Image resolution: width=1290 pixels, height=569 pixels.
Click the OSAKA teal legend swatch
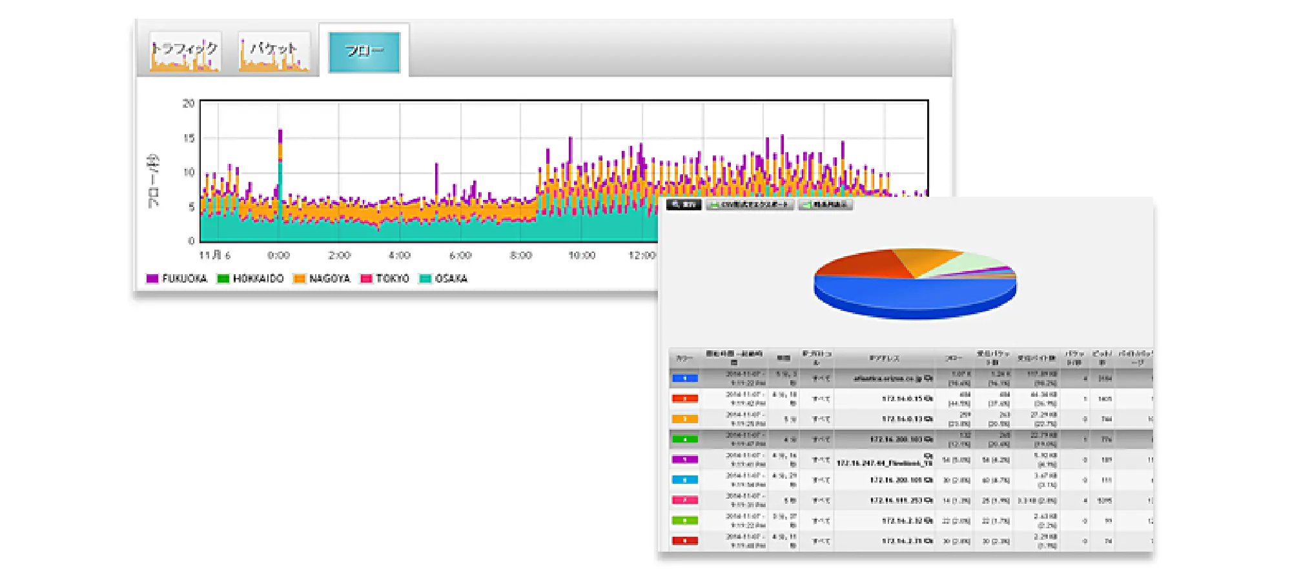tap(425, 279)
